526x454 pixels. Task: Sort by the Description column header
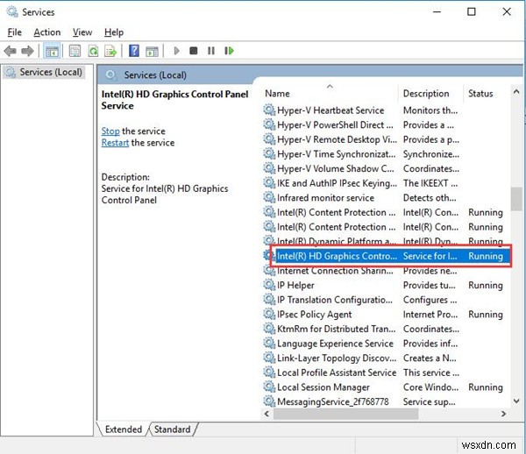(x=431, y=93)
